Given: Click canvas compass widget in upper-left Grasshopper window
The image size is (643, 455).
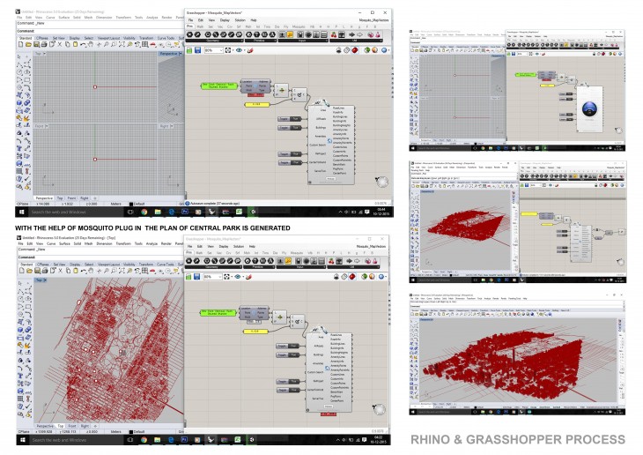Looking at the screenshot, I should tap(382, 182).
